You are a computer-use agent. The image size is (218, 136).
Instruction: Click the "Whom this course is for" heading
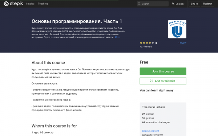click(x=54, y=126)
